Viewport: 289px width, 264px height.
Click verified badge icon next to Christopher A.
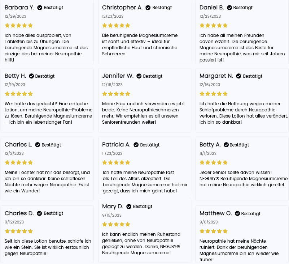148,8
